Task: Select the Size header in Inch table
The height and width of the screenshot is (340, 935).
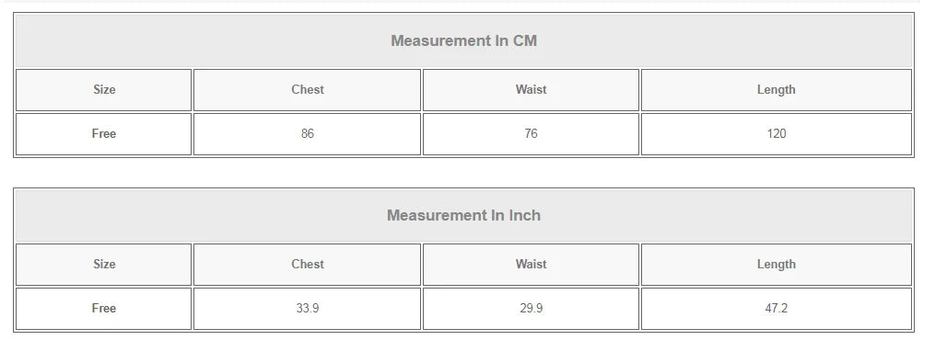Action: pos(104,265)
